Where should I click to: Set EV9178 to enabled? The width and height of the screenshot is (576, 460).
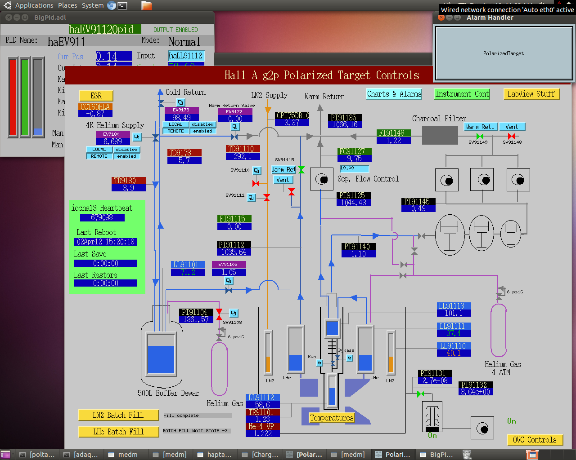(x=202, y=131)
